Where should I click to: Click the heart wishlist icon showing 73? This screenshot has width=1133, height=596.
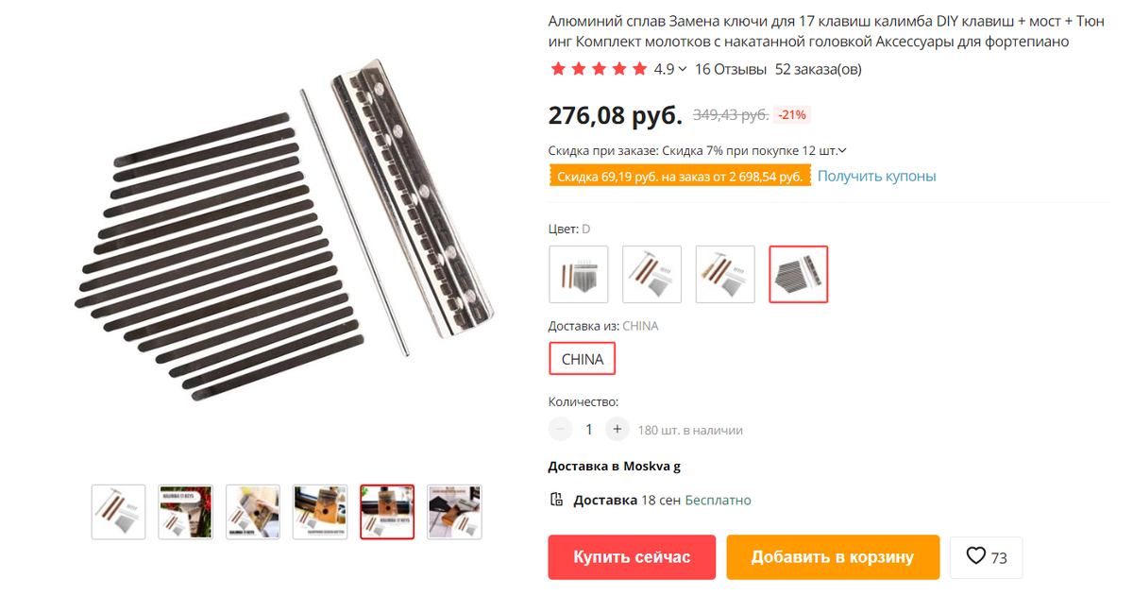pyautogui.click(x=976, y=557)
